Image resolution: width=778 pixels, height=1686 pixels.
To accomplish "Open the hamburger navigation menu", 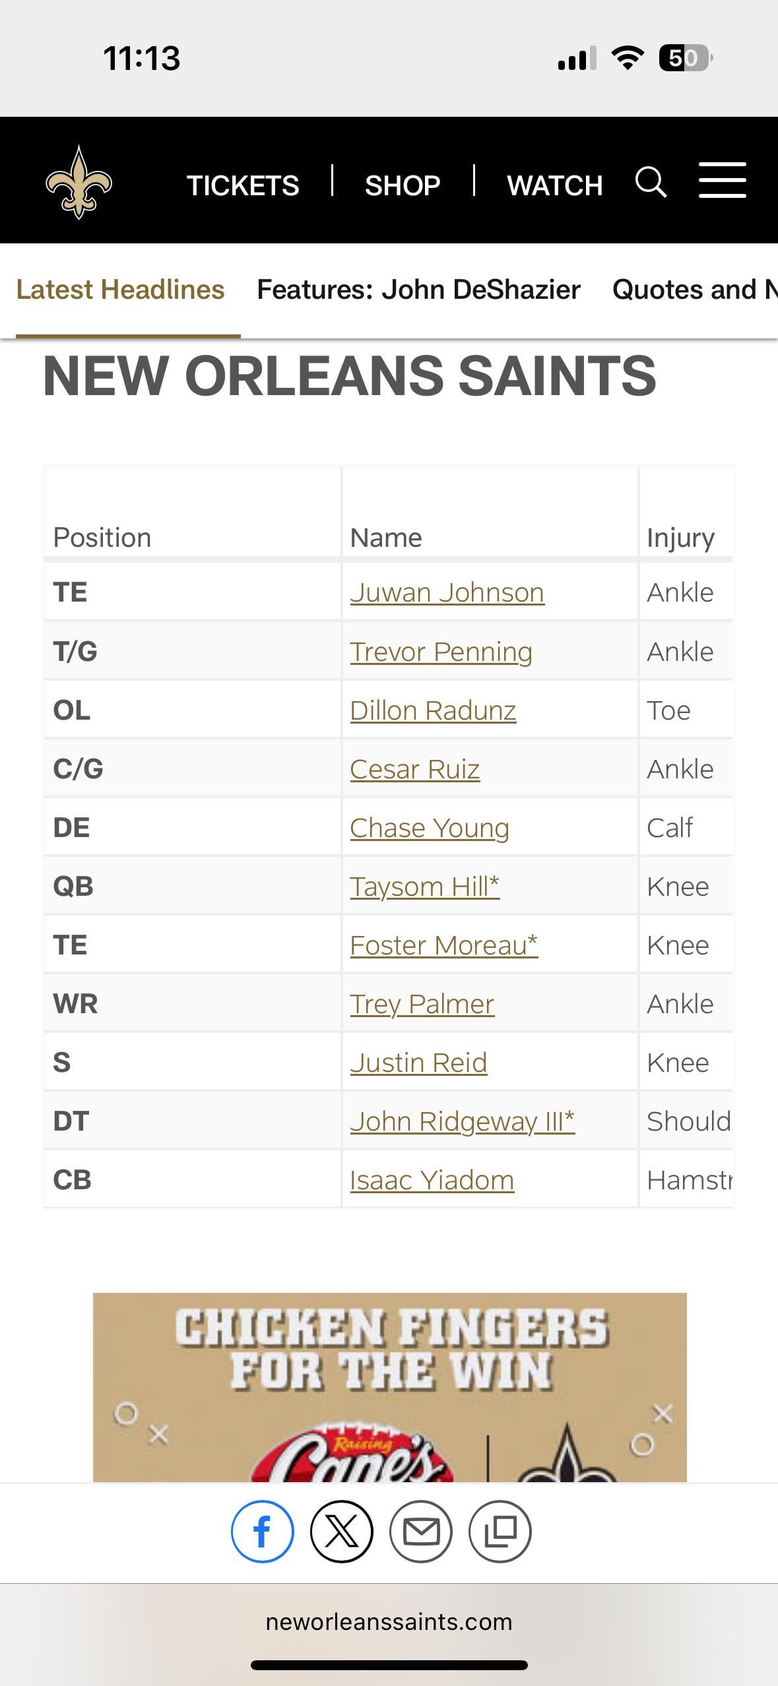I will click(723, 180).
